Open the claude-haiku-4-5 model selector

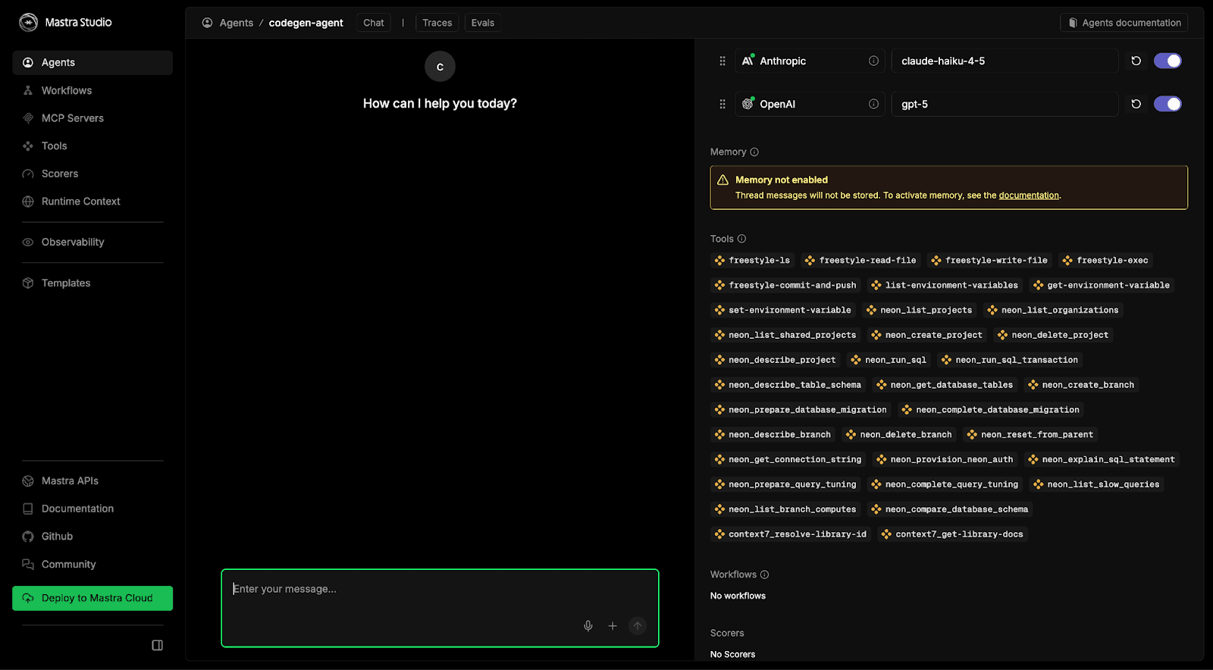point(1004,61)
